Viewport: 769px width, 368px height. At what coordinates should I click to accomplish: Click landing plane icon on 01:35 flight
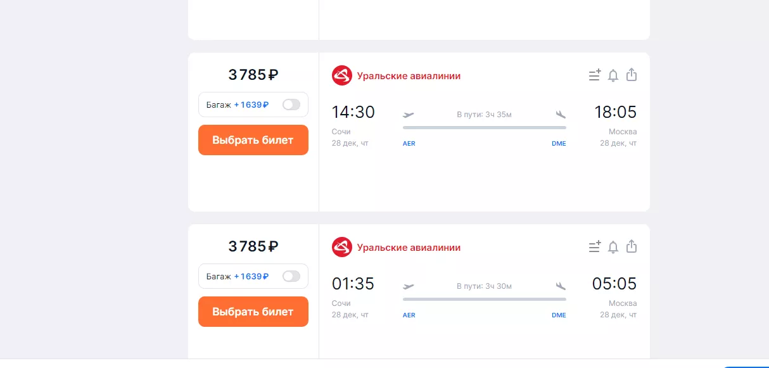[x=560, y=286]
